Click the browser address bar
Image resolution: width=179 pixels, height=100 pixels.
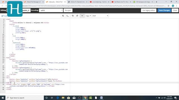[x=94, y=6]
